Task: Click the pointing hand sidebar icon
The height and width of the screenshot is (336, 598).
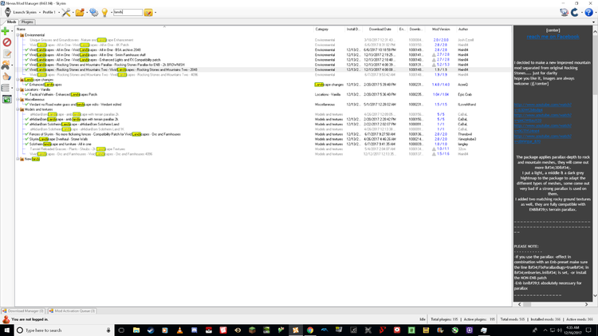Action: click(x=6, y=77)
